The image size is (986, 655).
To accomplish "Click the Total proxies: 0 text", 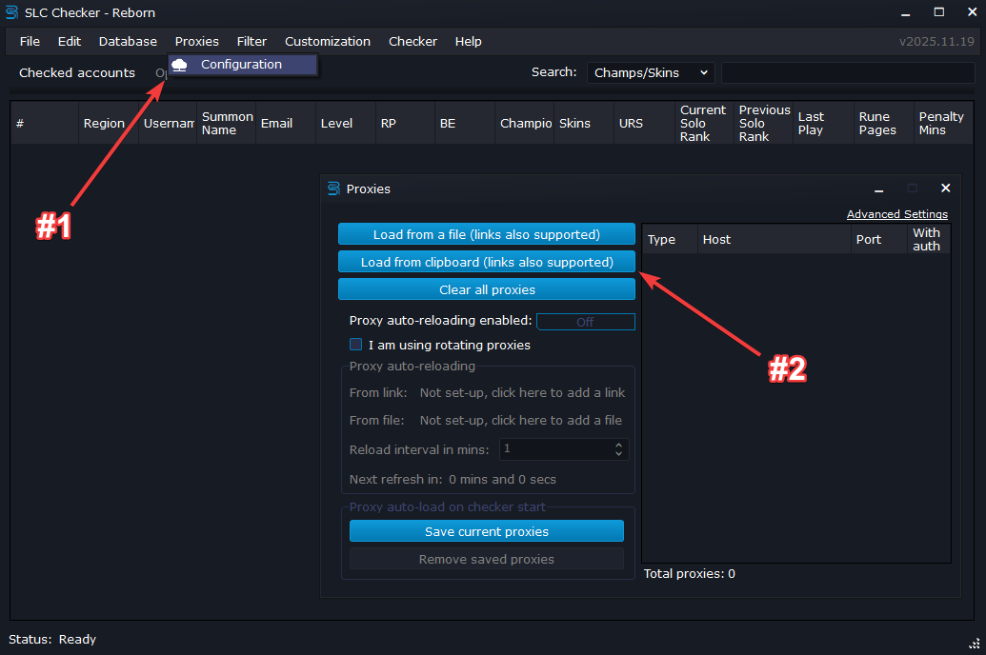I will coord(689,574).
